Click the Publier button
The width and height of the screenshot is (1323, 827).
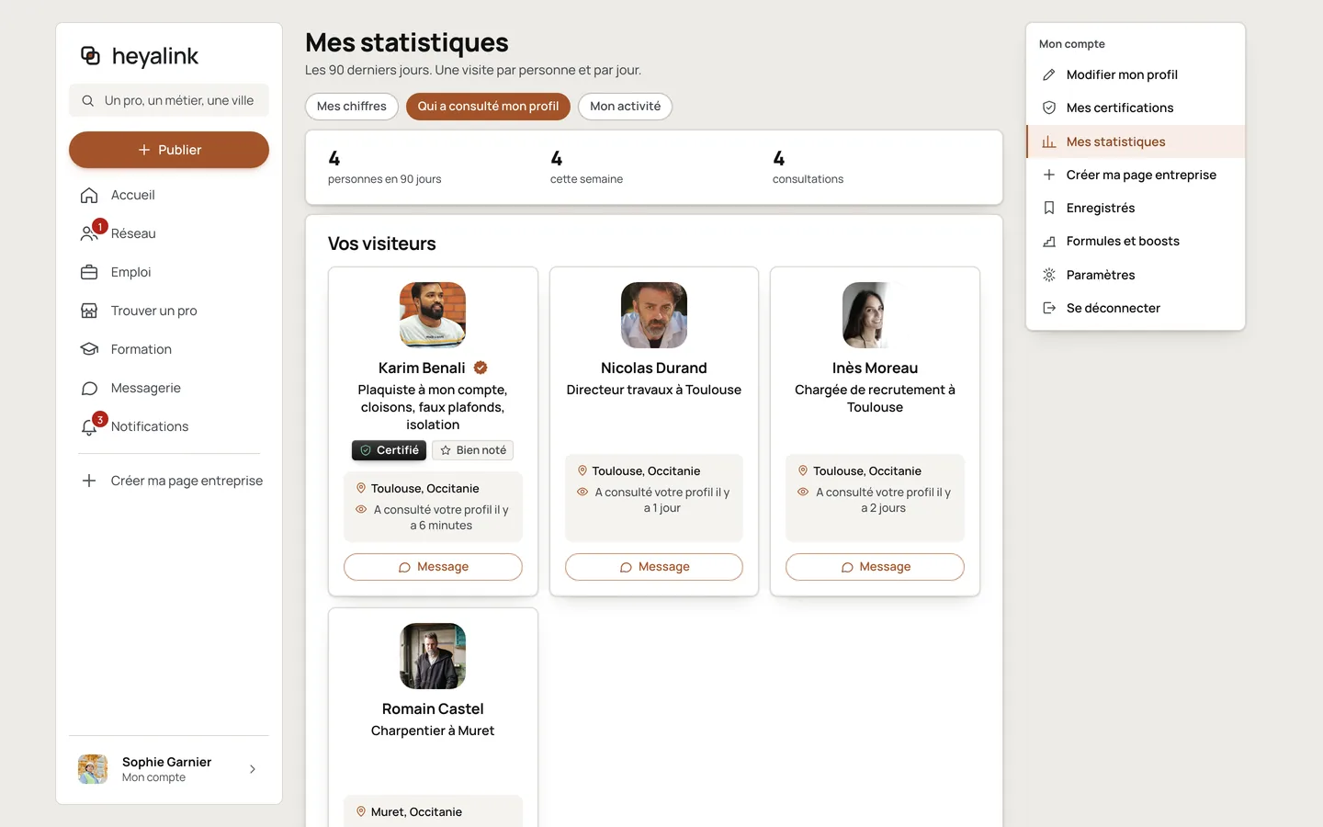click(x=169, y=150)
